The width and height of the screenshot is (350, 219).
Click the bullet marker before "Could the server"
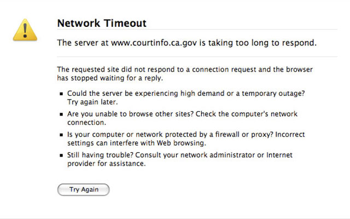pyautogui.click(x=62, y=94)
